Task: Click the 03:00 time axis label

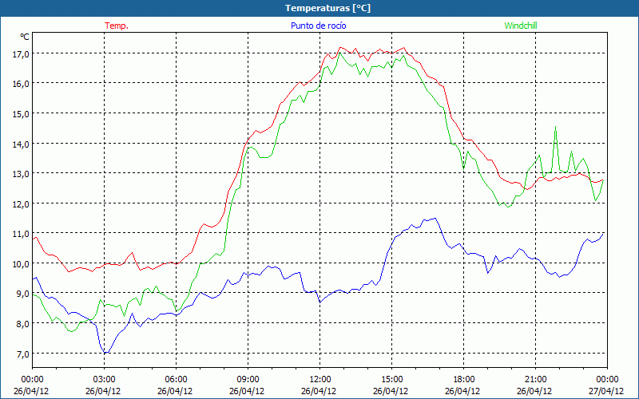Action: pos(105,380)
